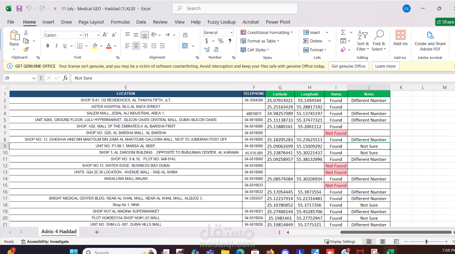The height and width of the screenshot is (254, 455).
Task: Open the Sort & Filter dropdown
Action: (363, 41)
